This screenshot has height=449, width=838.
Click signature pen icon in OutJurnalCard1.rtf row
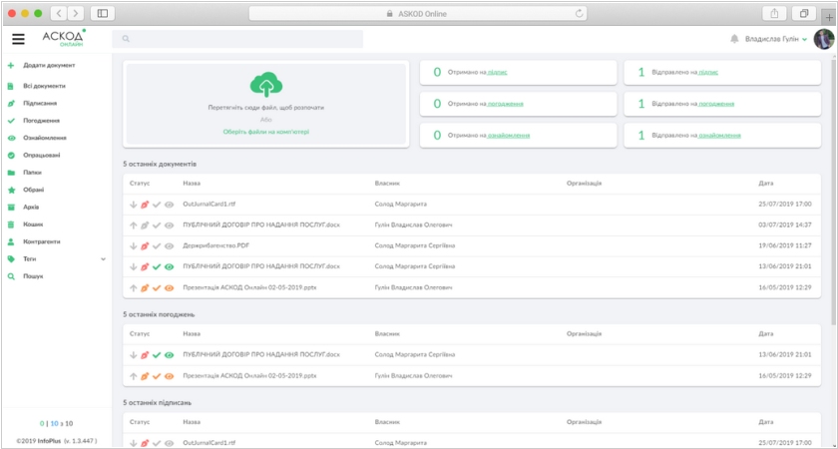[145, 204]
